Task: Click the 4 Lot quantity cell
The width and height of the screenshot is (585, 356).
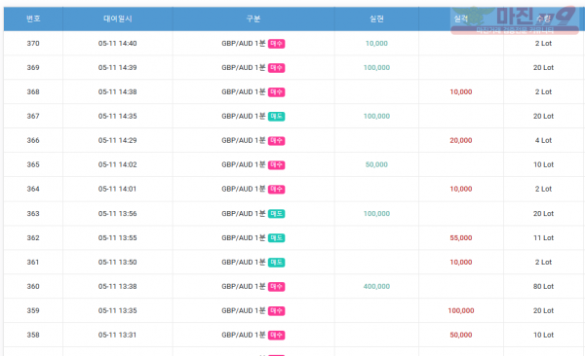Action: click(543, 140)
